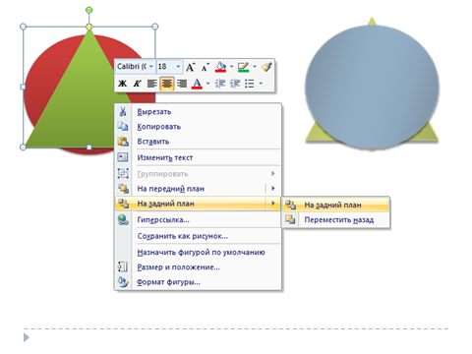Click clipboard icon beside Вставить

[x=123, y=142]
